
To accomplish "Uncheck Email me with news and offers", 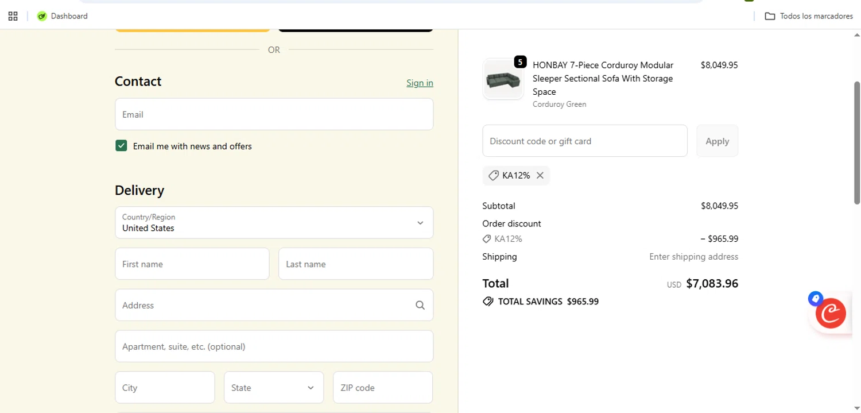I will click(x=121, y=146).
